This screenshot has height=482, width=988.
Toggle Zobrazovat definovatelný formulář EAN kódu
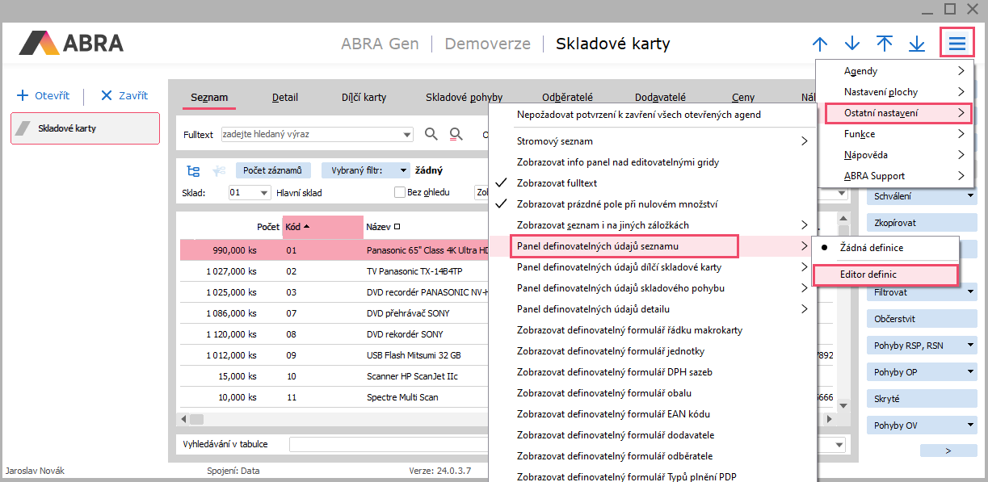652,414
